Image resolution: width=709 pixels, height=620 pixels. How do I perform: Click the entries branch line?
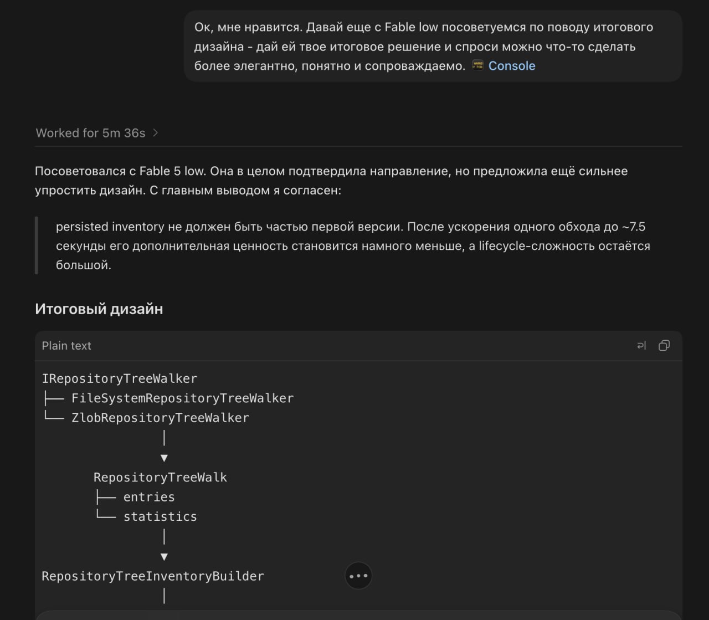point(149,497)
